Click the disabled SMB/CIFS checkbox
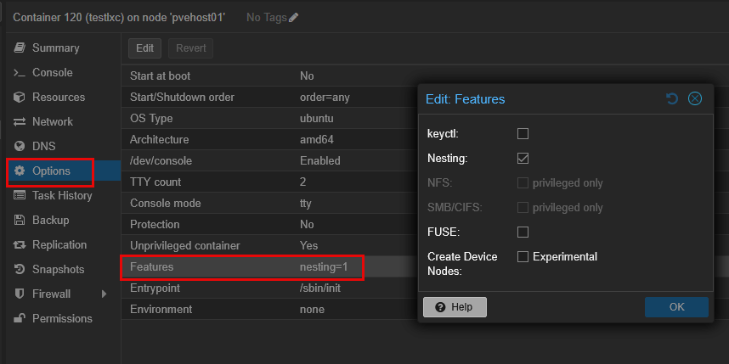Screen dimensions: 729x364 click(x=523, y=208)
